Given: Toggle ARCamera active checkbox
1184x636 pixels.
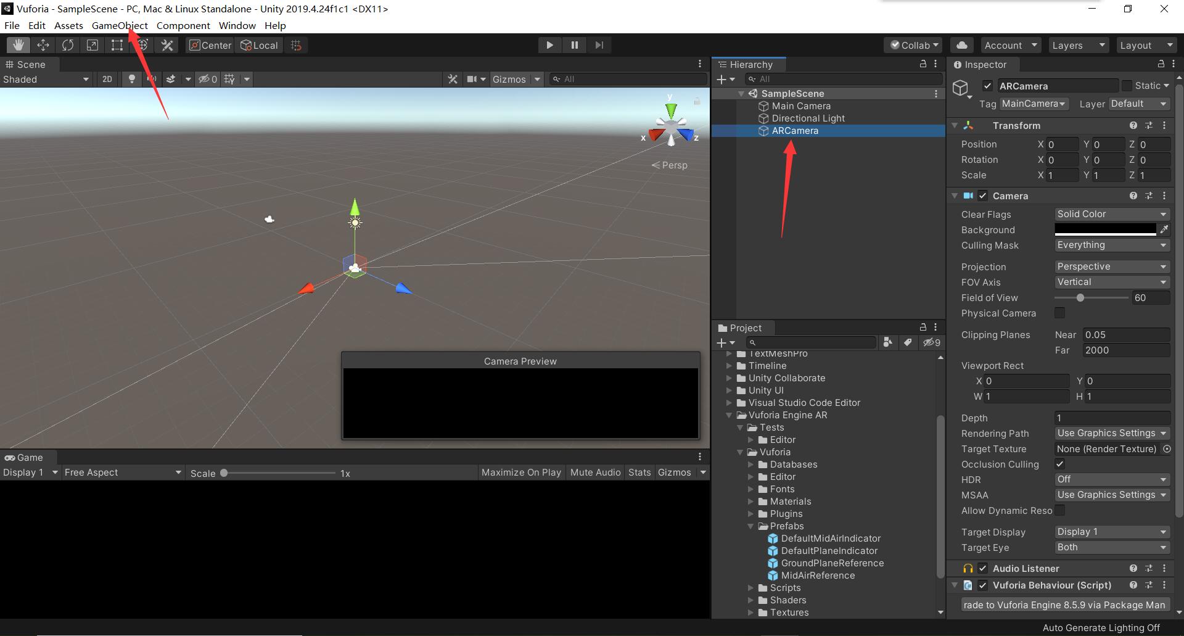Looking at the screenshot, I should (987, 86).
